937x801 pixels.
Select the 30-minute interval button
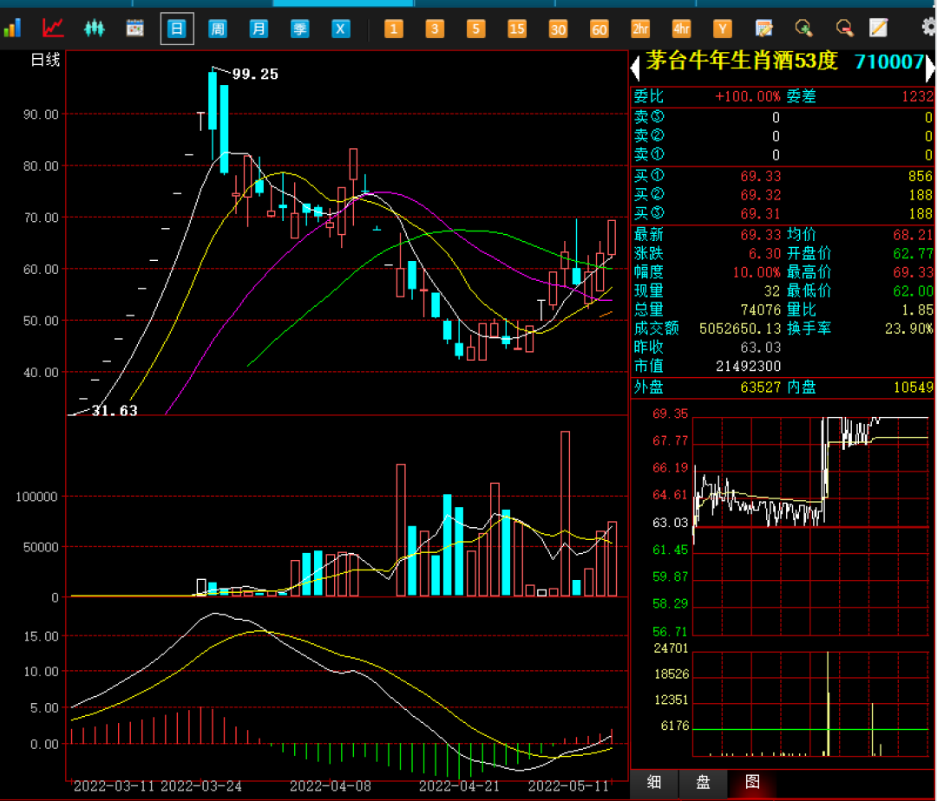coord(558,29)
